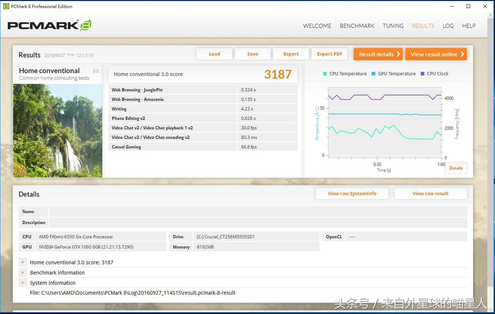495x314 pixels.
Task: Export the results as PDF
Action: tap(329, 54)
